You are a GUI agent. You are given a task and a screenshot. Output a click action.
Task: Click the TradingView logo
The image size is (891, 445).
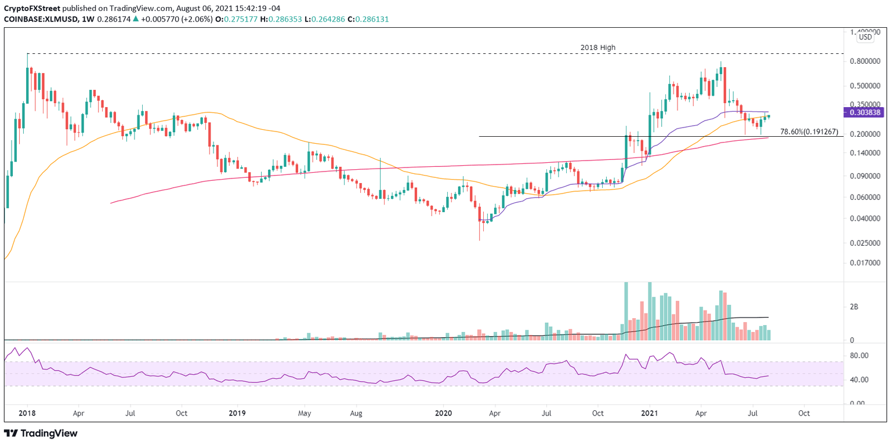click(x=41, y=433)
